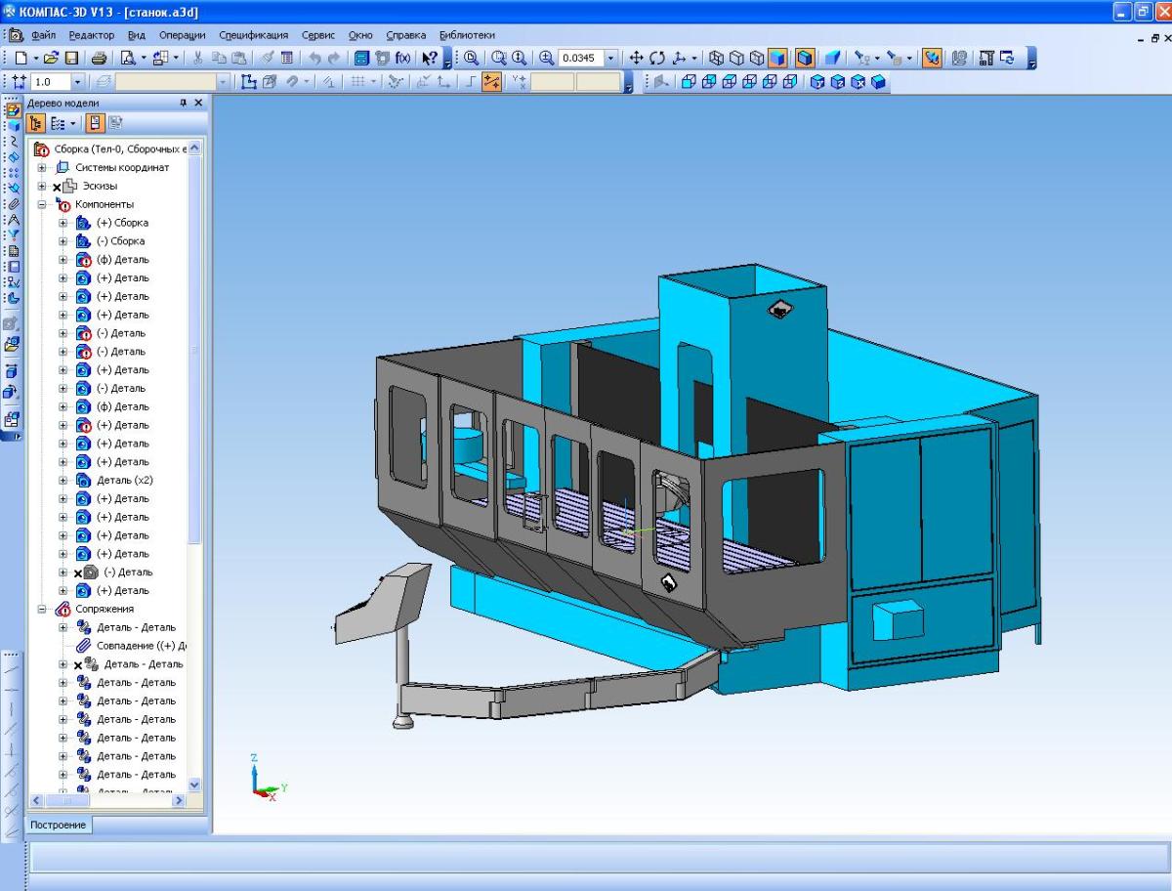
Task: Open the Variables f(x) panel
Action: [x=402, y=58]
